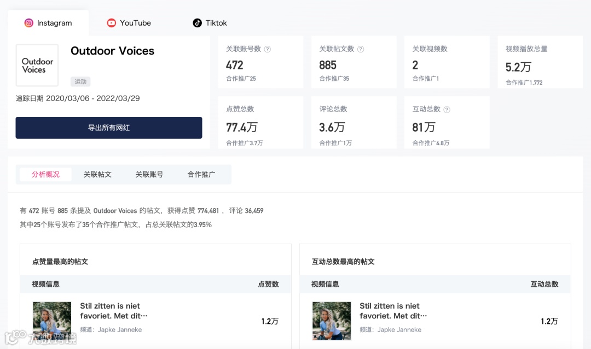Viewport: 591px width, 349px height.
Task: Click the 互动总数 column header in table
Action: click(544, 285)
